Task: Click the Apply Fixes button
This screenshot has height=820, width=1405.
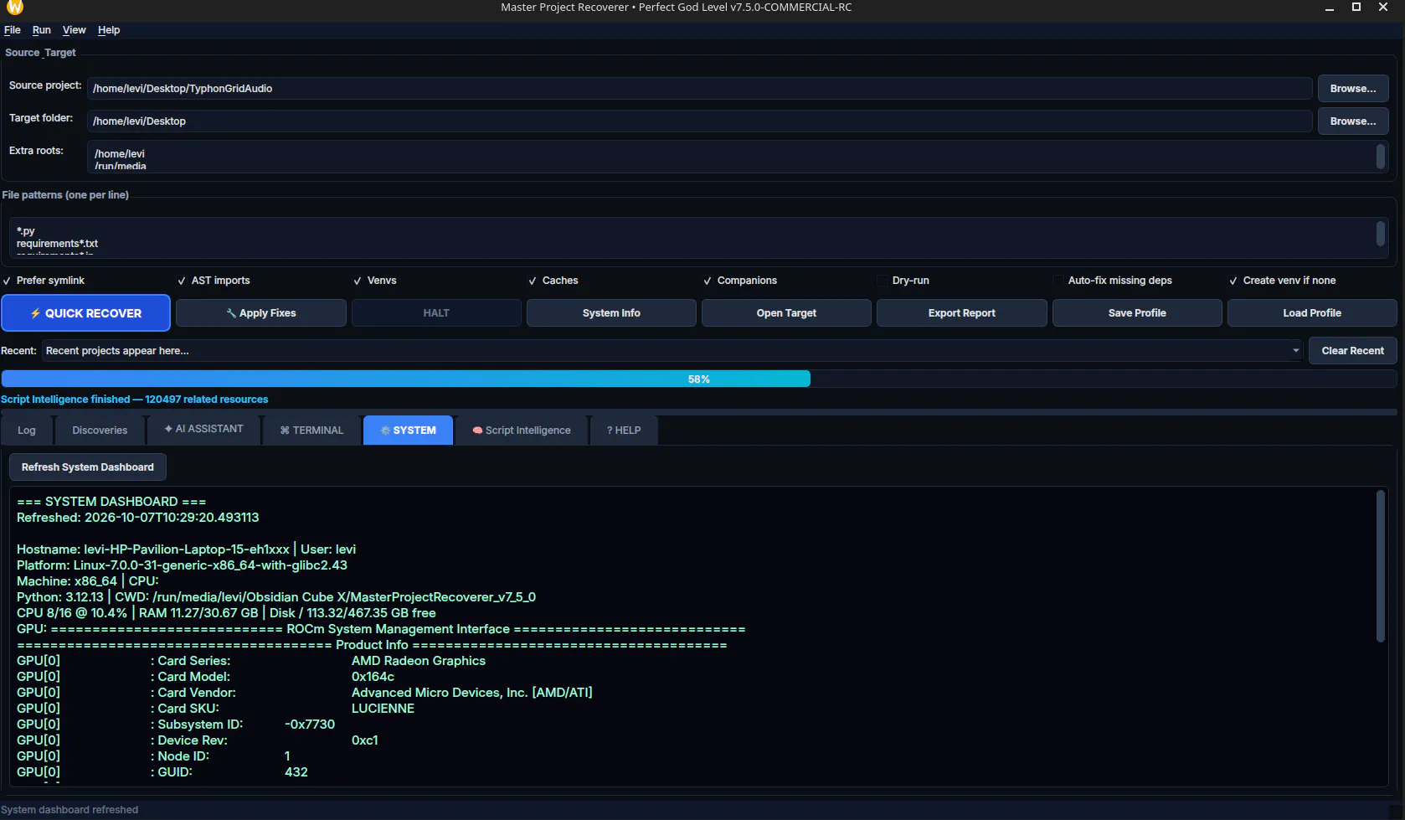Action: click(261, 313)
